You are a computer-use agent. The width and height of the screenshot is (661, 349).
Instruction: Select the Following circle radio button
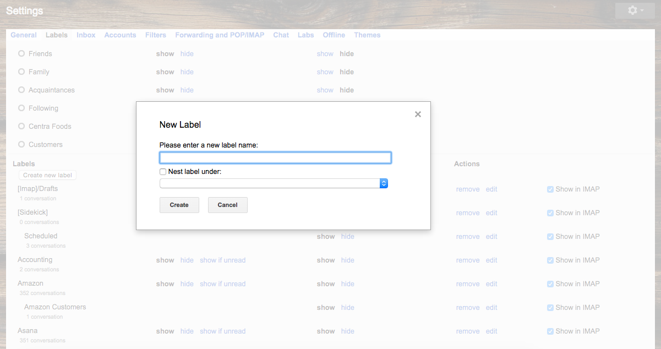[21, 108]
